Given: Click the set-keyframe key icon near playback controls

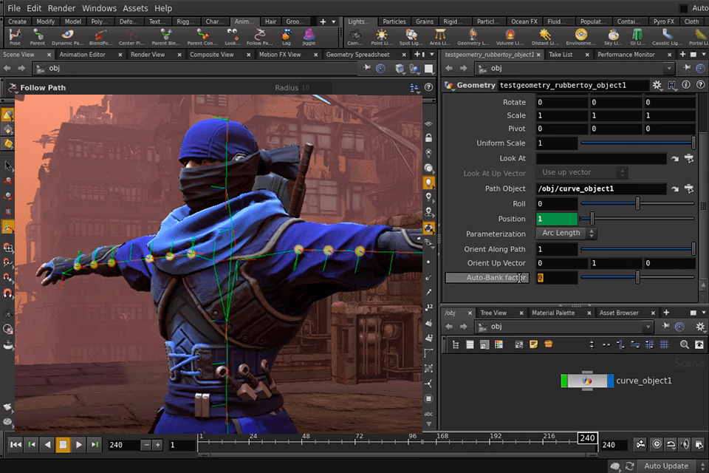Looking at the screenshot, I should [640, 444].
